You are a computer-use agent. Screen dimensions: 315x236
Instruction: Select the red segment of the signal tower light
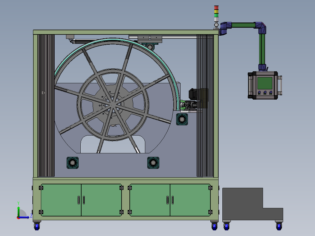[216, 7]
